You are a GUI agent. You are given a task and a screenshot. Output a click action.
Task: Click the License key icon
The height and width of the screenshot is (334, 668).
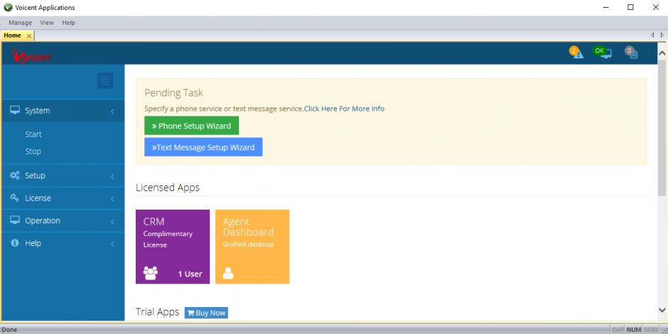(x=15, y=198)
